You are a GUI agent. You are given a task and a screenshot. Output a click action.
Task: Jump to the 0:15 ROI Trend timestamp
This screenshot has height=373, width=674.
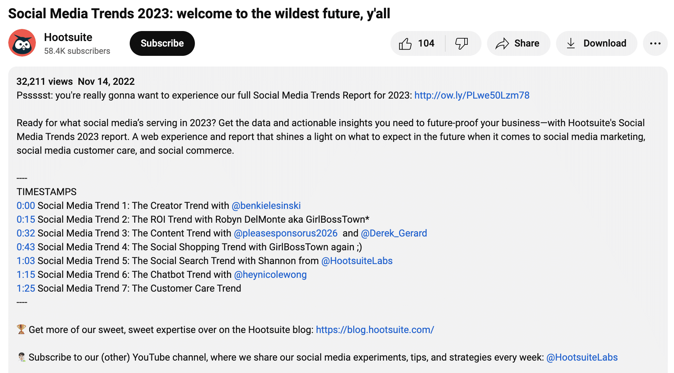[26, 219]
